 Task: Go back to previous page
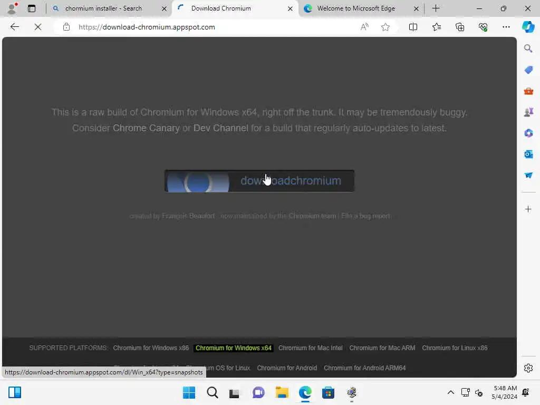[14, 27]
